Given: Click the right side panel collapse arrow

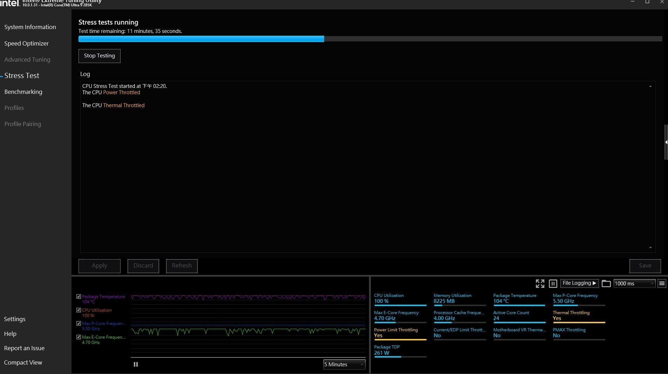Looking at the screenshot, I should (x=666, y=142).
